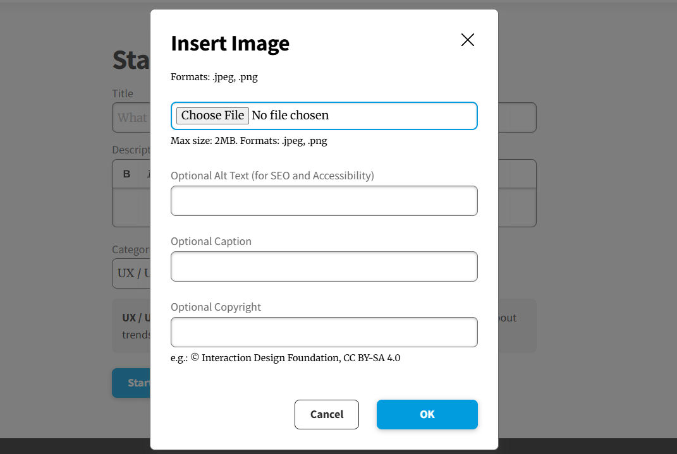Click the 'Insert Image' dialog heading
The width and height of the screenshot is (677, 454).
coord(230,44)
